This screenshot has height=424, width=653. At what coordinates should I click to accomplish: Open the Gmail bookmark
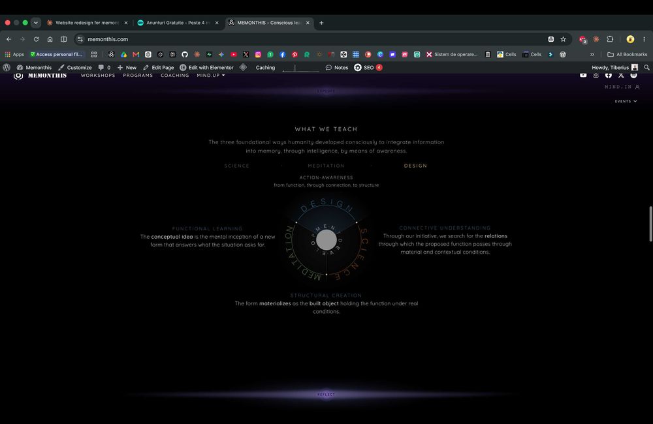(136, 55)
